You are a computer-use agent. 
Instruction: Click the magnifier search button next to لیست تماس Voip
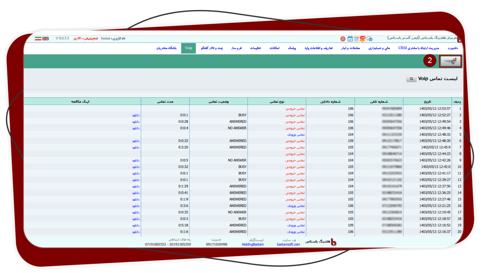(411, 79)
